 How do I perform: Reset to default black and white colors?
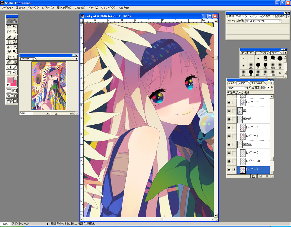click(8, 85)
